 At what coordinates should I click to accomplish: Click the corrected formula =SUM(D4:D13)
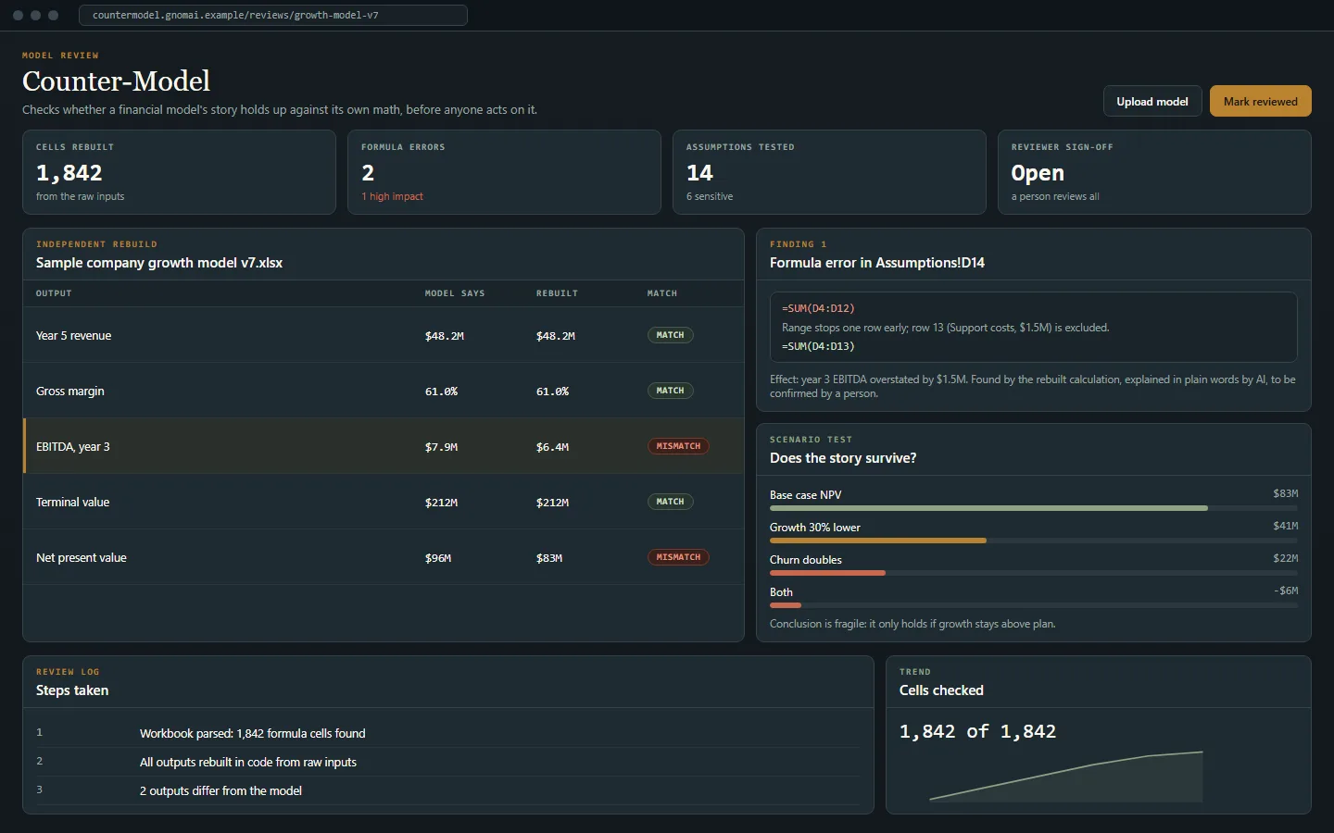pos(818,346)
